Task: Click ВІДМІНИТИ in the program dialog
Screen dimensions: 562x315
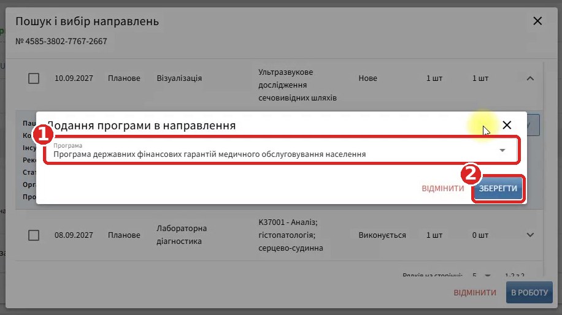Action: pyautogui.click(x=442, y=188)
